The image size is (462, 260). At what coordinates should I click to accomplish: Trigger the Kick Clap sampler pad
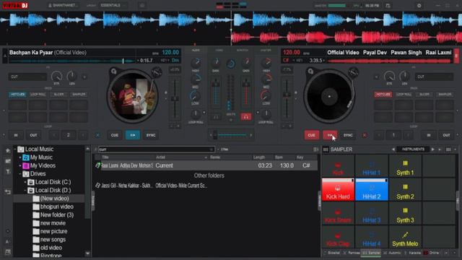tap(338, 237)
